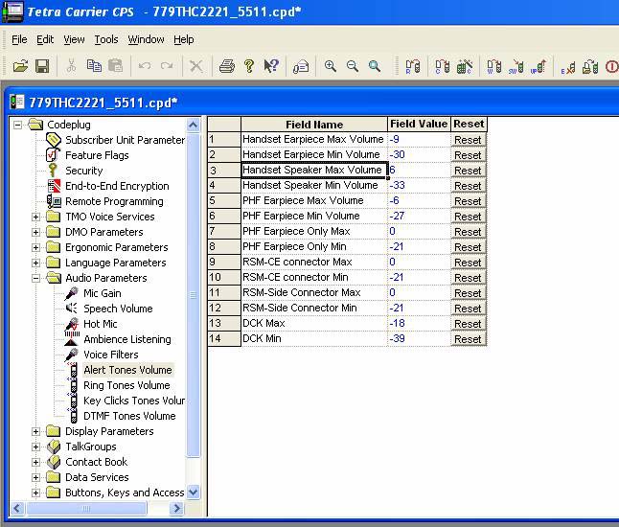The image size is (619, 527).
Task: Select Ring Tones Volume in the tree
Action: coord(126,385)
